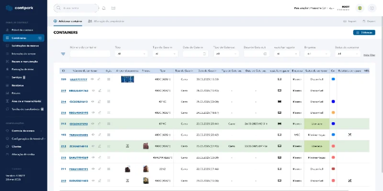Click the repair report icon in row 193
This screenshot has height=191, width=383.
point(350,135)
